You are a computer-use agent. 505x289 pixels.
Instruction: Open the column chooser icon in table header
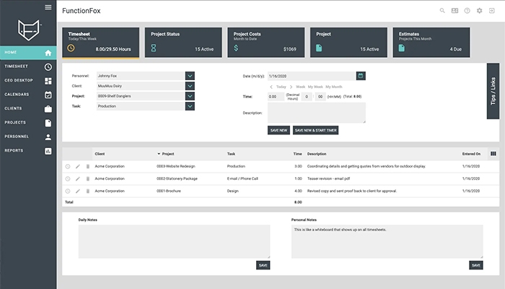coord(493,153)
